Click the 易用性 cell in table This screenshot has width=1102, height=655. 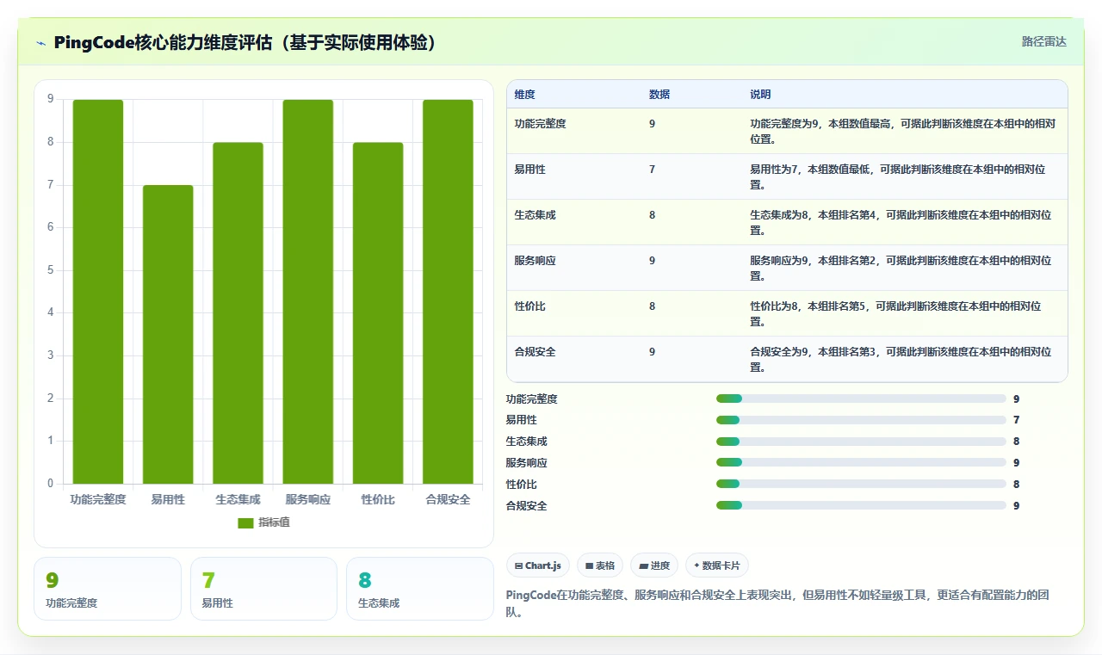[x=574, y=176]
